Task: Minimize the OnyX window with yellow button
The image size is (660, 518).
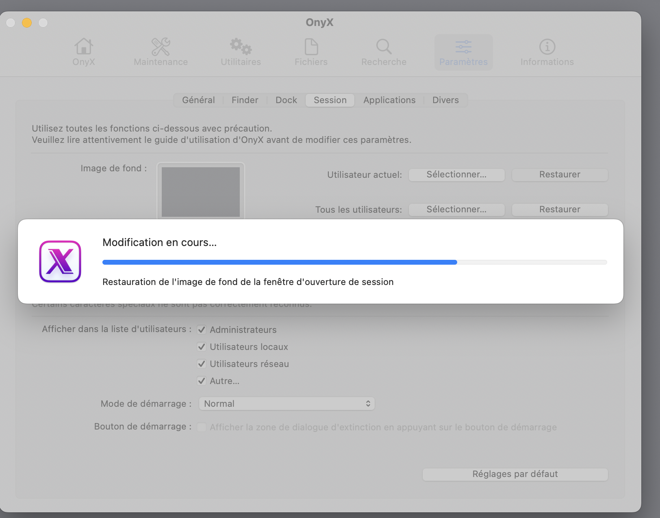Action: [x=27, y=23]
